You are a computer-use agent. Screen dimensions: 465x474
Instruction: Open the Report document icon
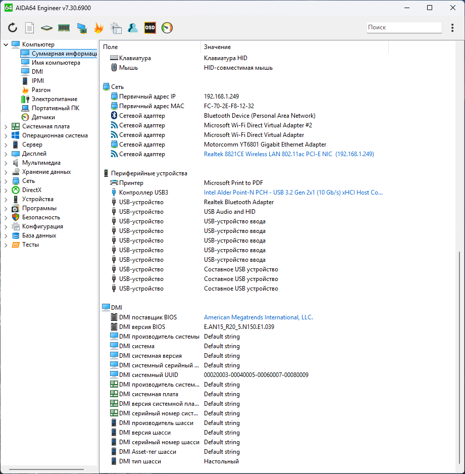[x=30, y=28]
